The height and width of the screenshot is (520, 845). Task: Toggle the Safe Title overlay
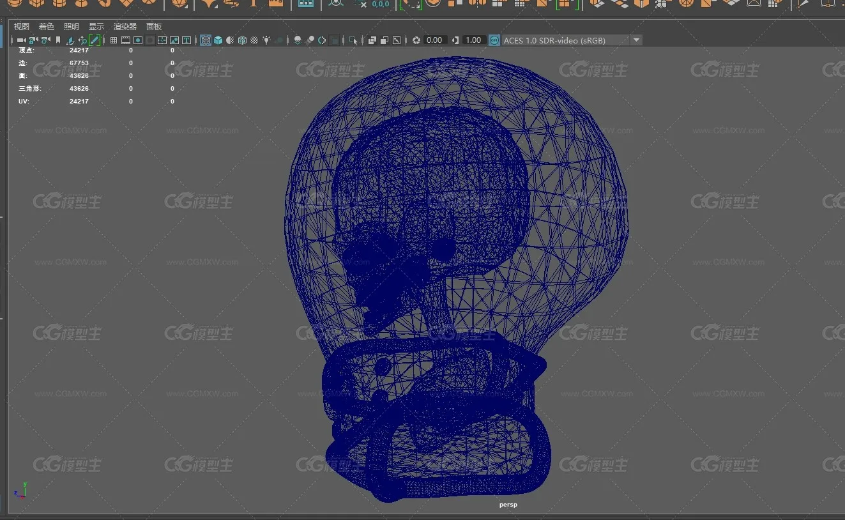(187, 40)
